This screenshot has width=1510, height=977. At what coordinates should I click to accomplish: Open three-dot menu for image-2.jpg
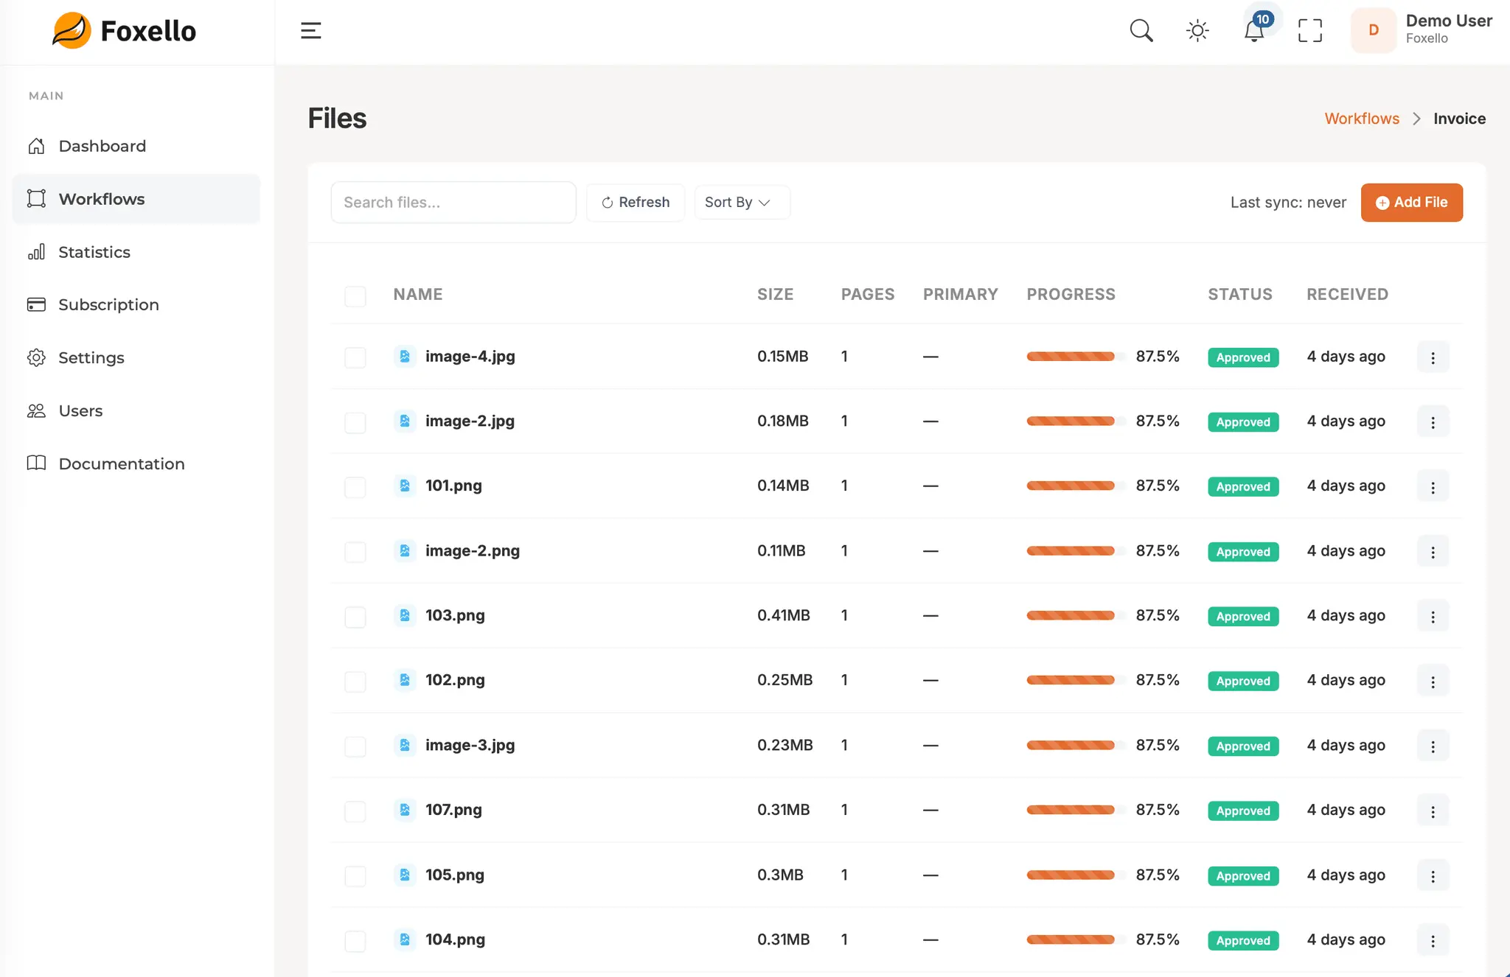pyautogui.click(x=1433, y=422)
